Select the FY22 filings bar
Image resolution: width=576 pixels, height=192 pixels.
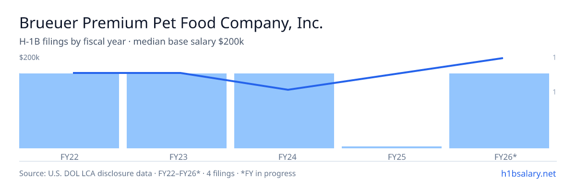click(x=69, y=111)
